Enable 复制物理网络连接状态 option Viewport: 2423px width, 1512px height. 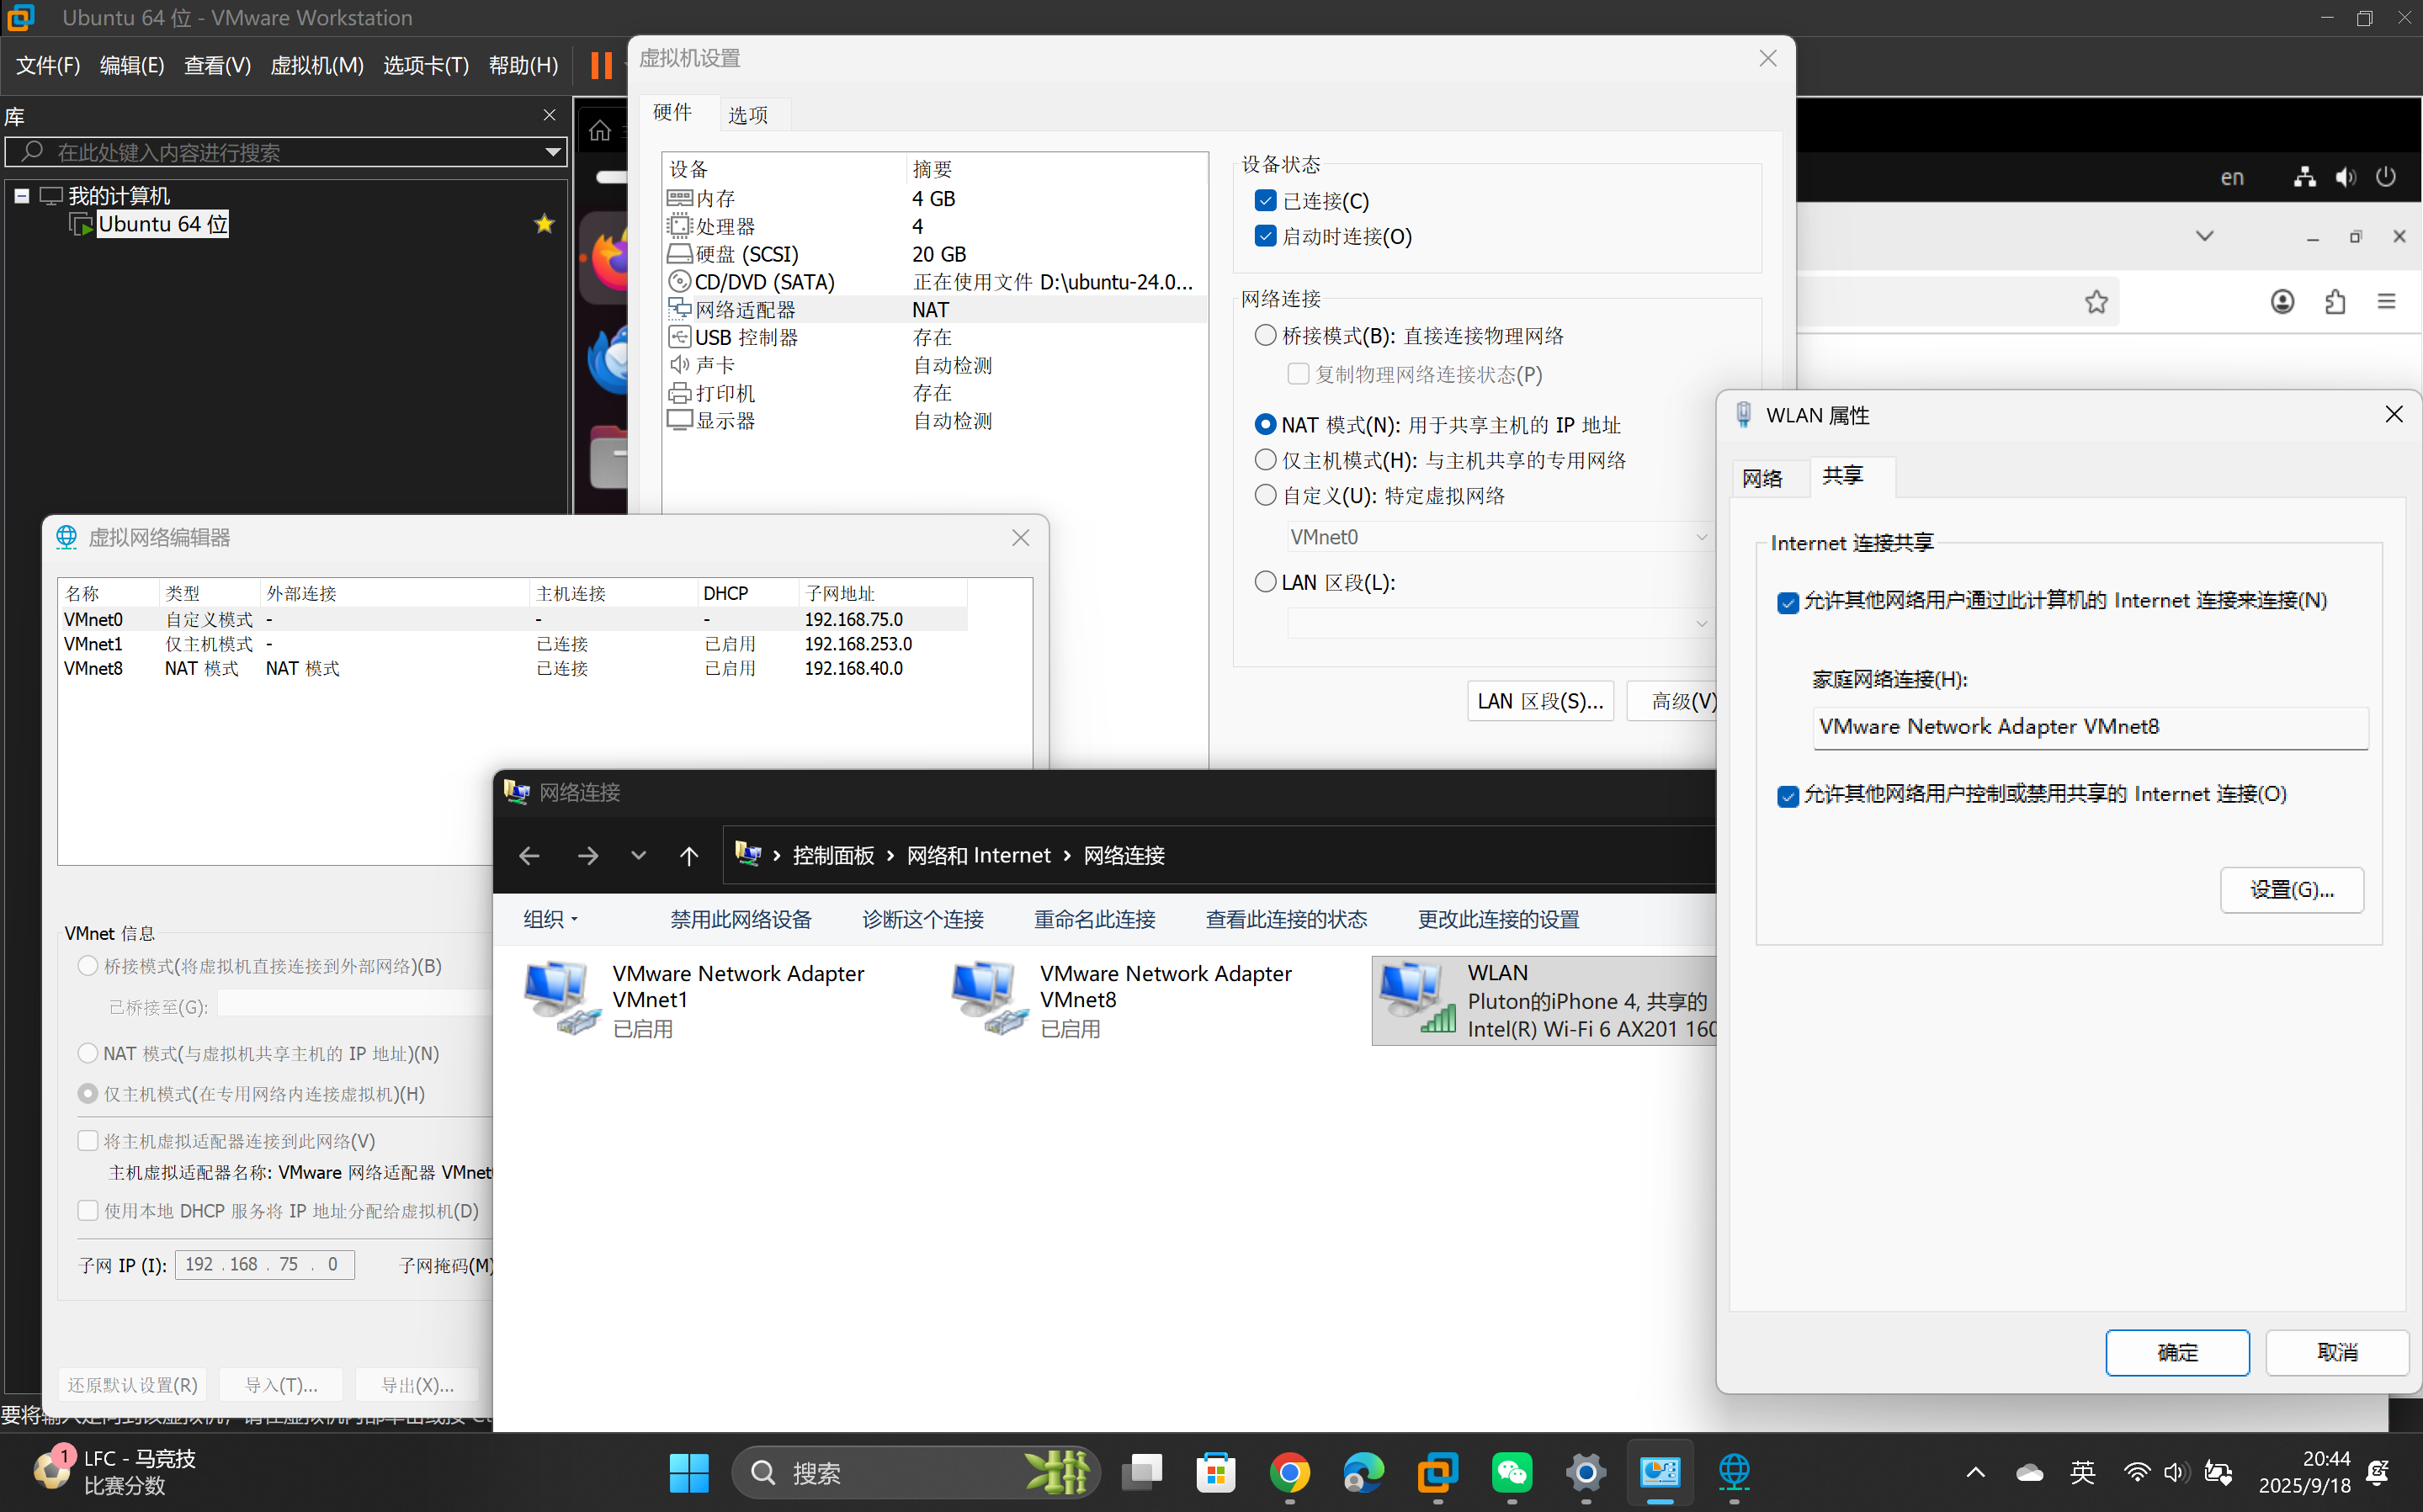[x=1297, y=373]
